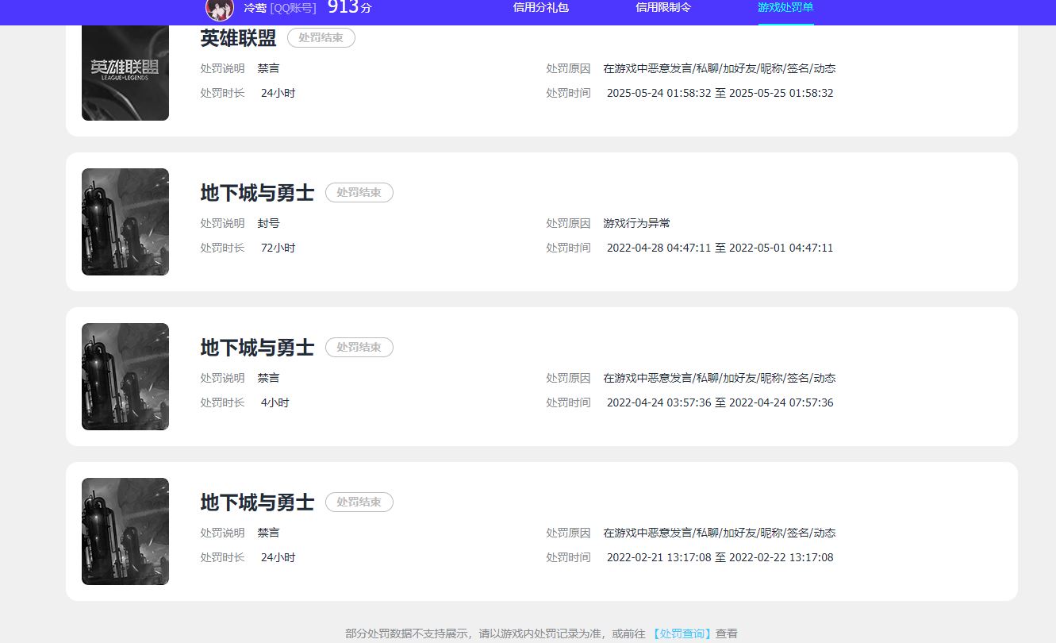This screenshot has width=1056, height=643.
Task: Switch to the 信用分礼包 tab
Action: click(x=540, y=9)
